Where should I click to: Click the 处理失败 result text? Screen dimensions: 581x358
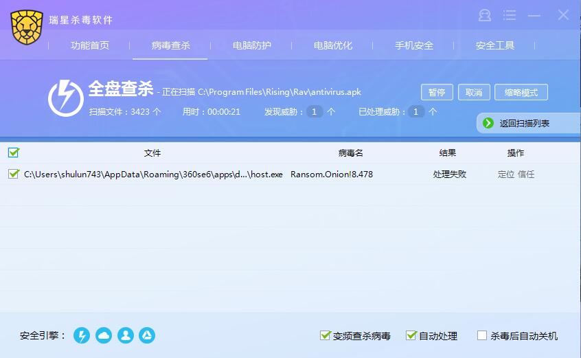pyautogui.click(x=449, y=174)
